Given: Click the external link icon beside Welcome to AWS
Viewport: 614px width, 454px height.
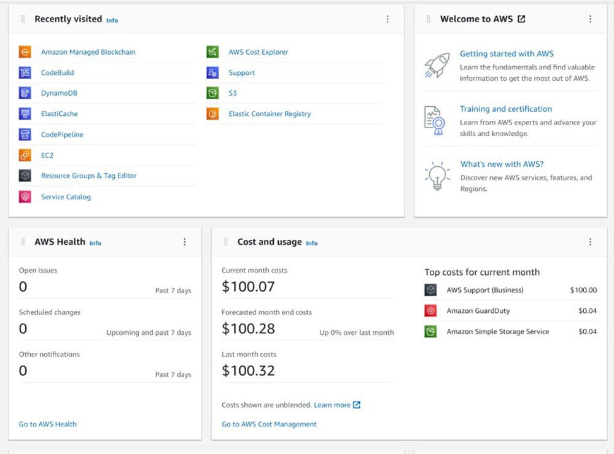Looking at the screenshot, I should click(521, 19).
